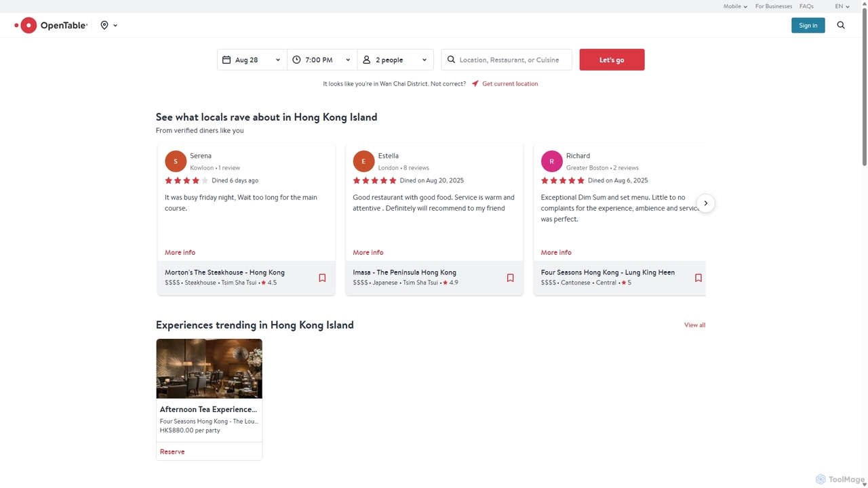Open More info on Serena's review
This screenshot has height=488, width=868.
pos(180,252)
